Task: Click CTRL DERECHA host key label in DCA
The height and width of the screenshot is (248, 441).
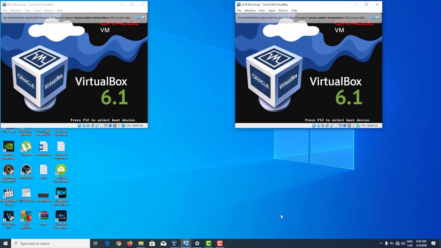Action: point(134,126)
